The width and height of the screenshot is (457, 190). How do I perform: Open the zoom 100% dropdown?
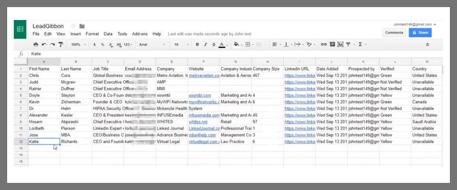click(x=78, y=45)
